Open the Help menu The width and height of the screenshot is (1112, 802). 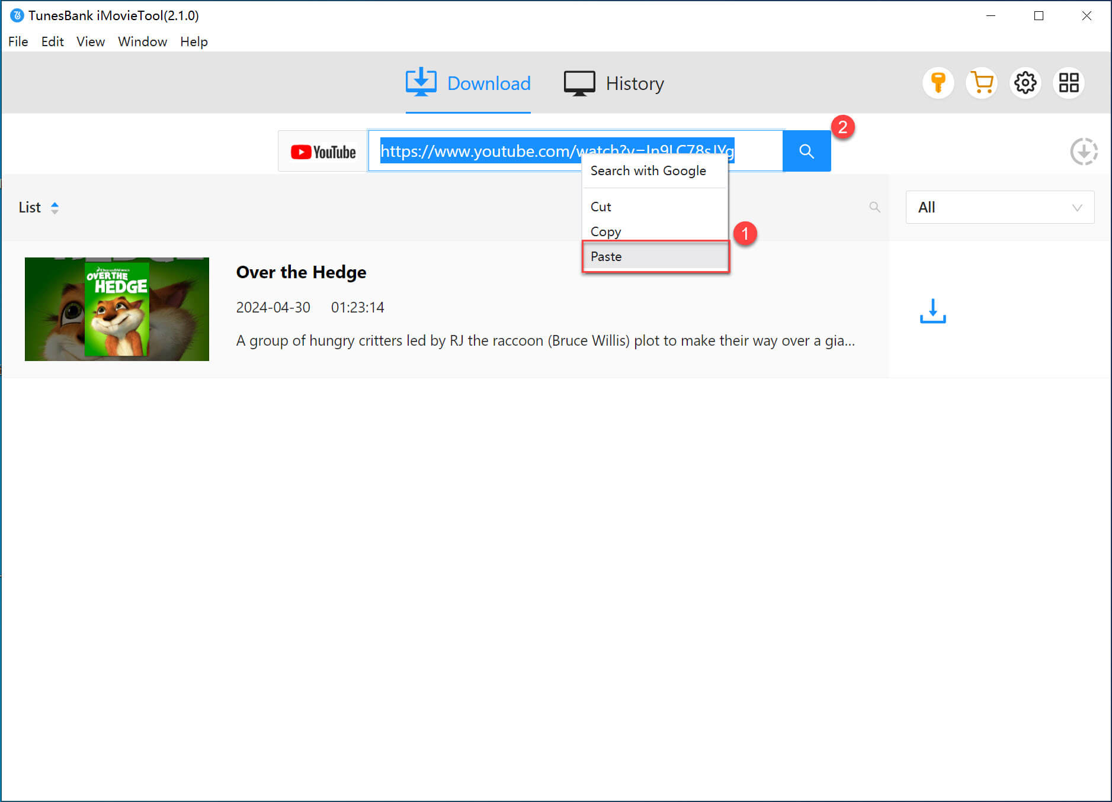pyautogui.click(x=194, y=41)
